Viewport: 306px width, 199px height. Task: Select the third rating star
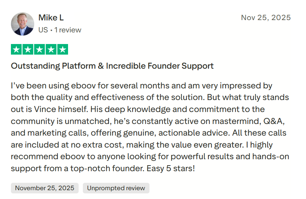[39, 50]
